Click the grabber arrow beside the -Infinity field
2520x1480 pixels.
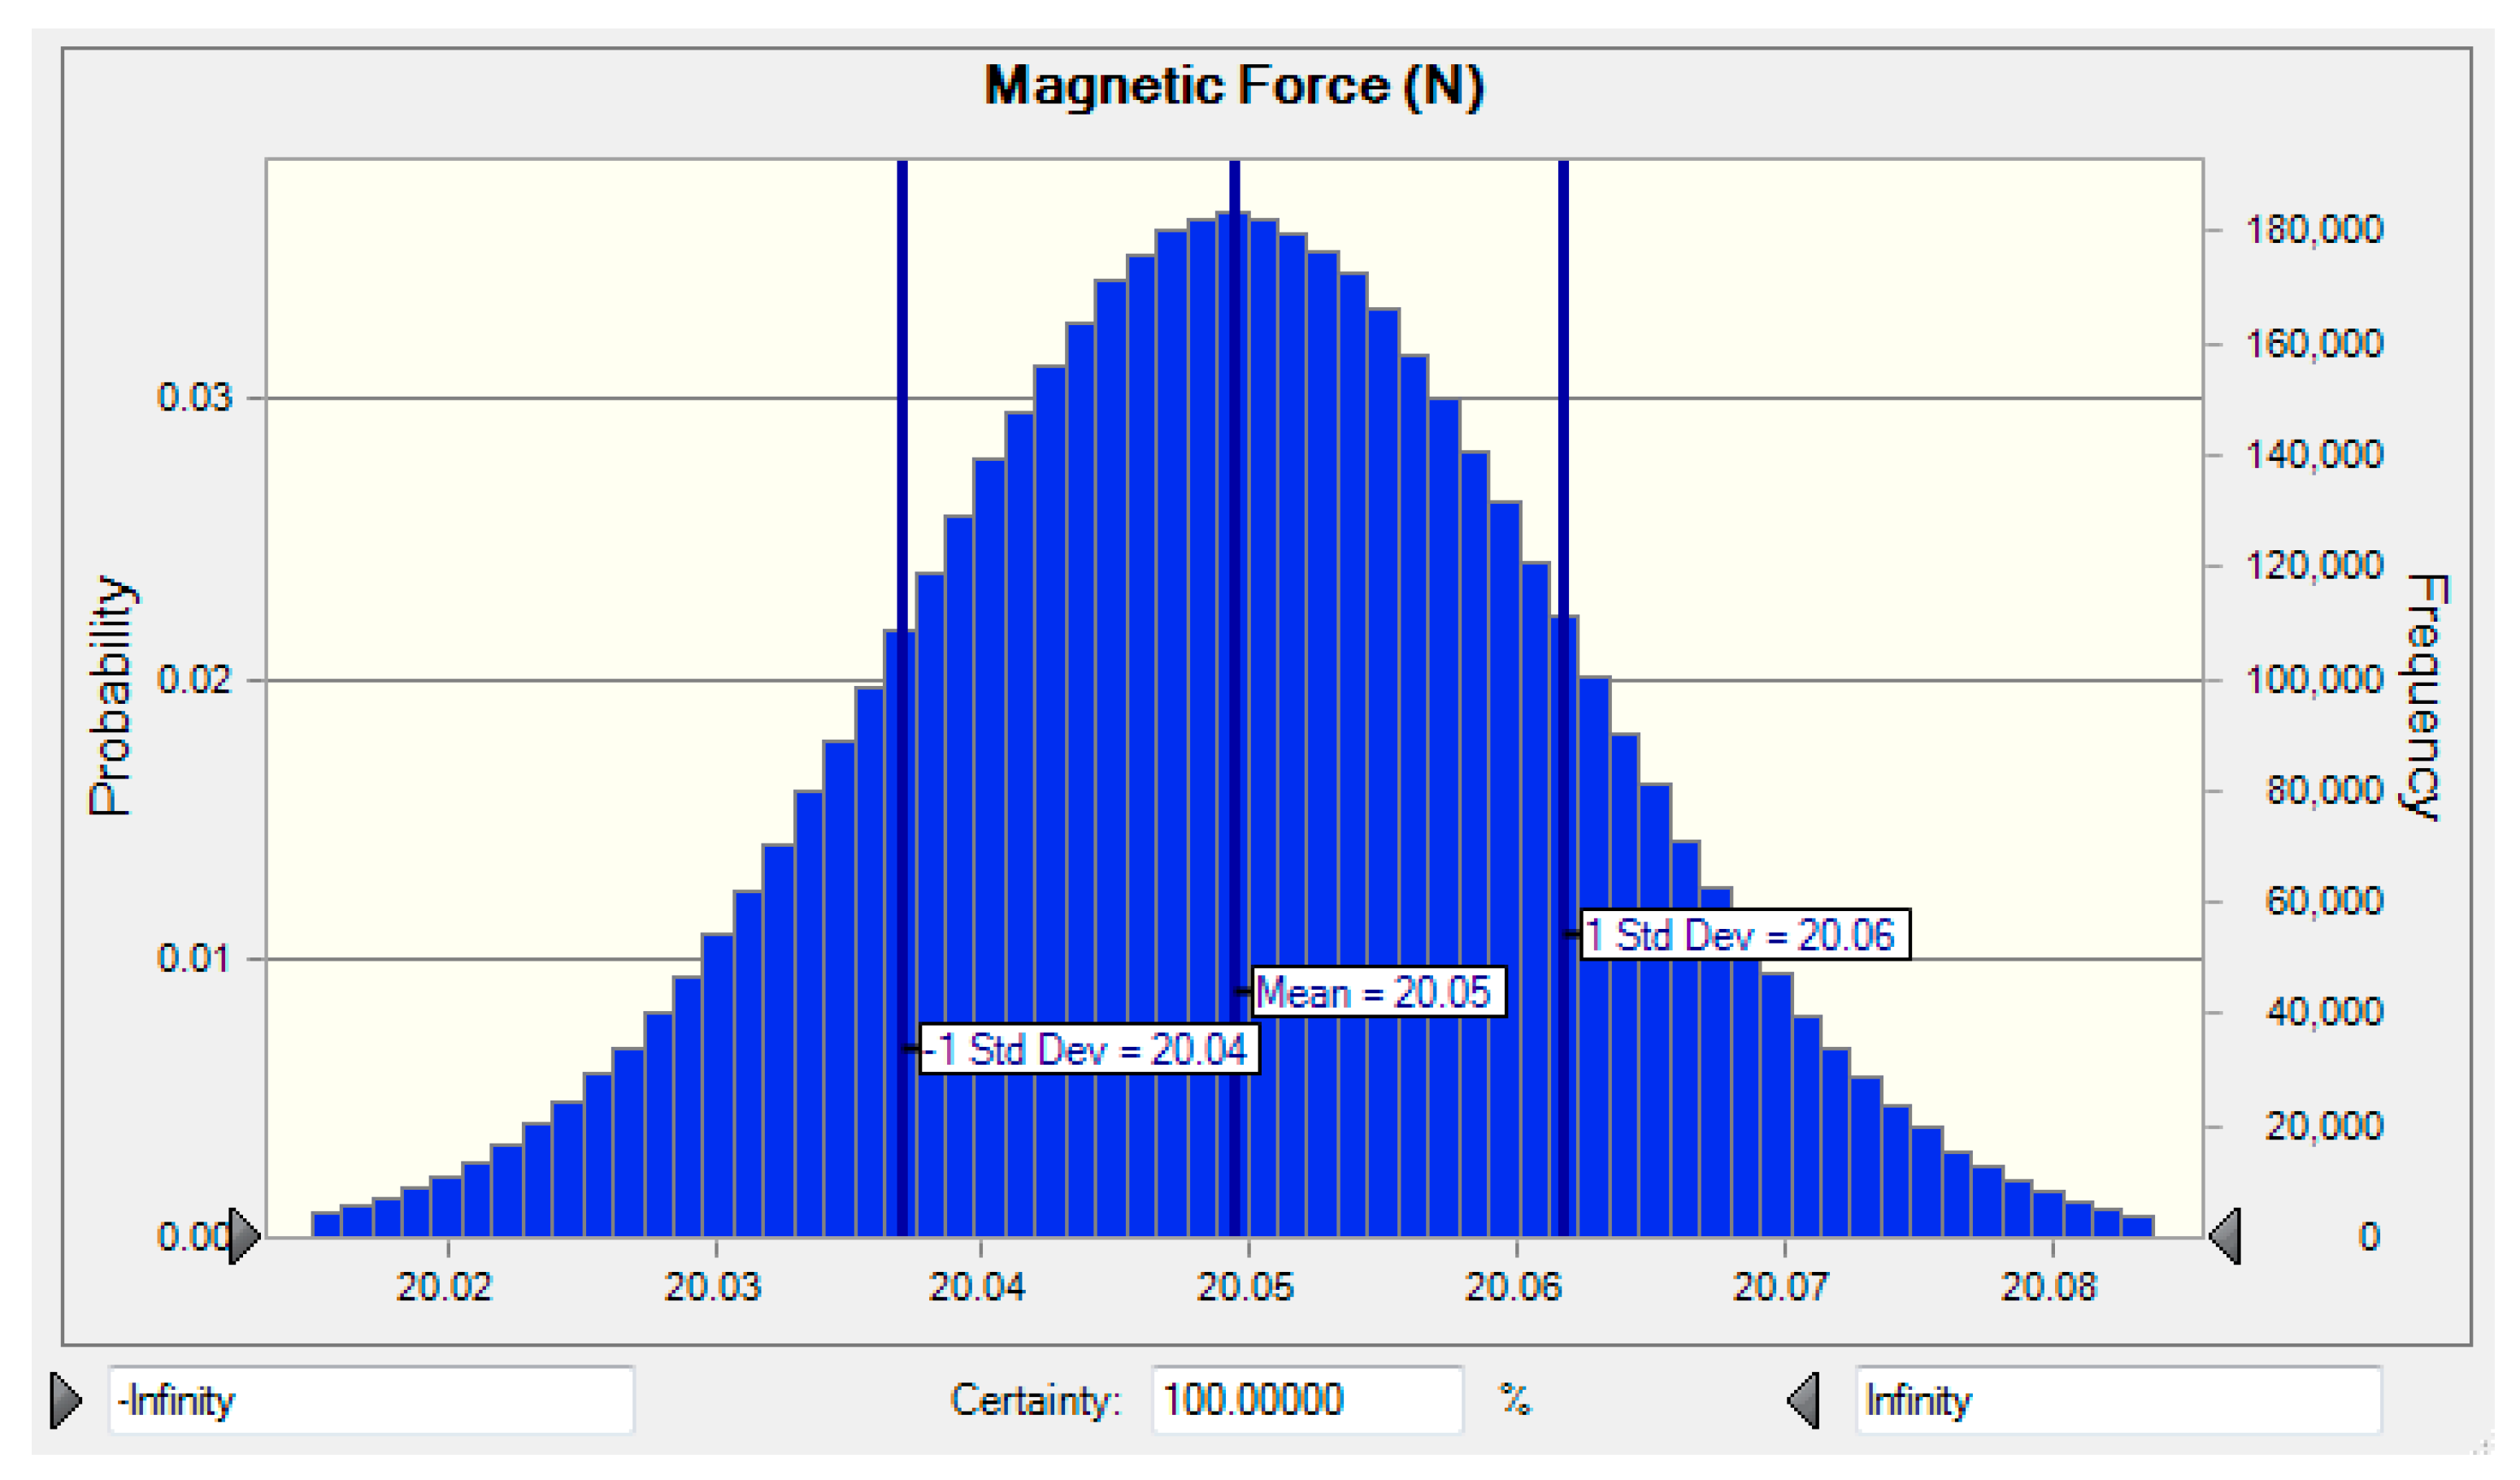[x=64, y=1401]
